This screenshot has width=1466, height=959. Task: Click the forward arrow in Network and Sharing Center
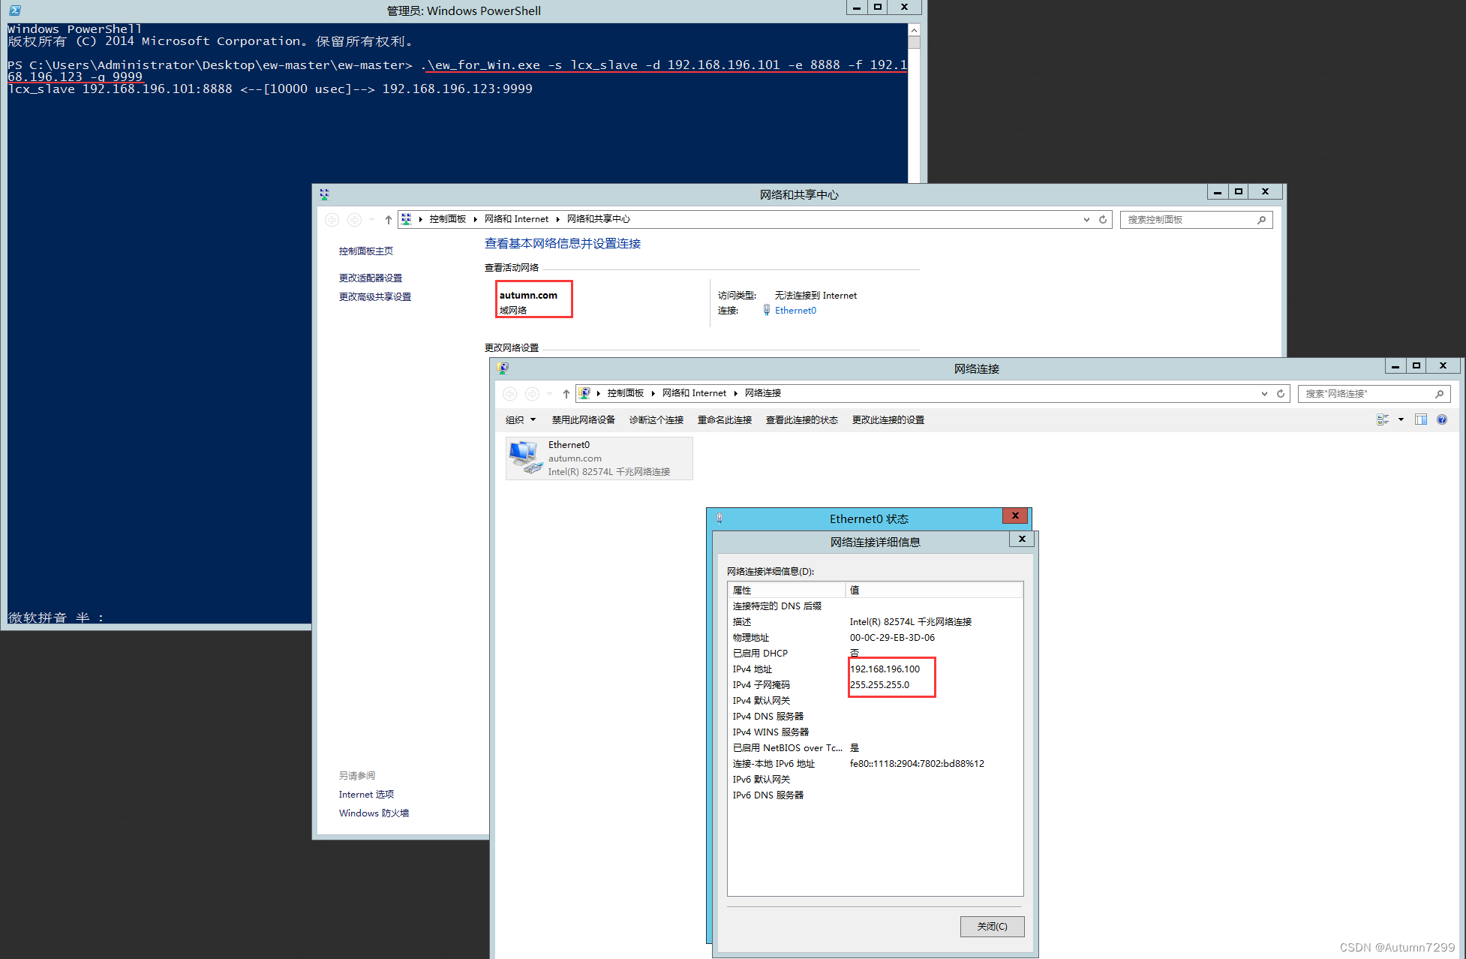click(354, 220)
